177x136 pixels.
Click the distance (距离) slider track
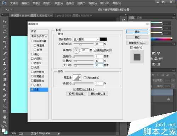point(84,57)
